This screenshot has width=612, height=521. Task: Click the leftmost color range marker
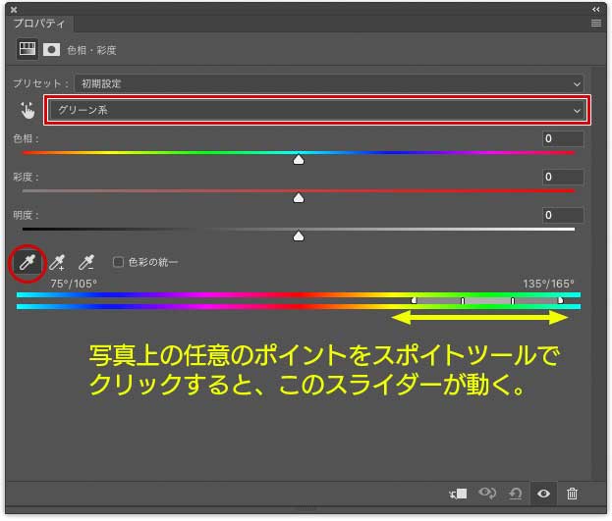[414, 300]
